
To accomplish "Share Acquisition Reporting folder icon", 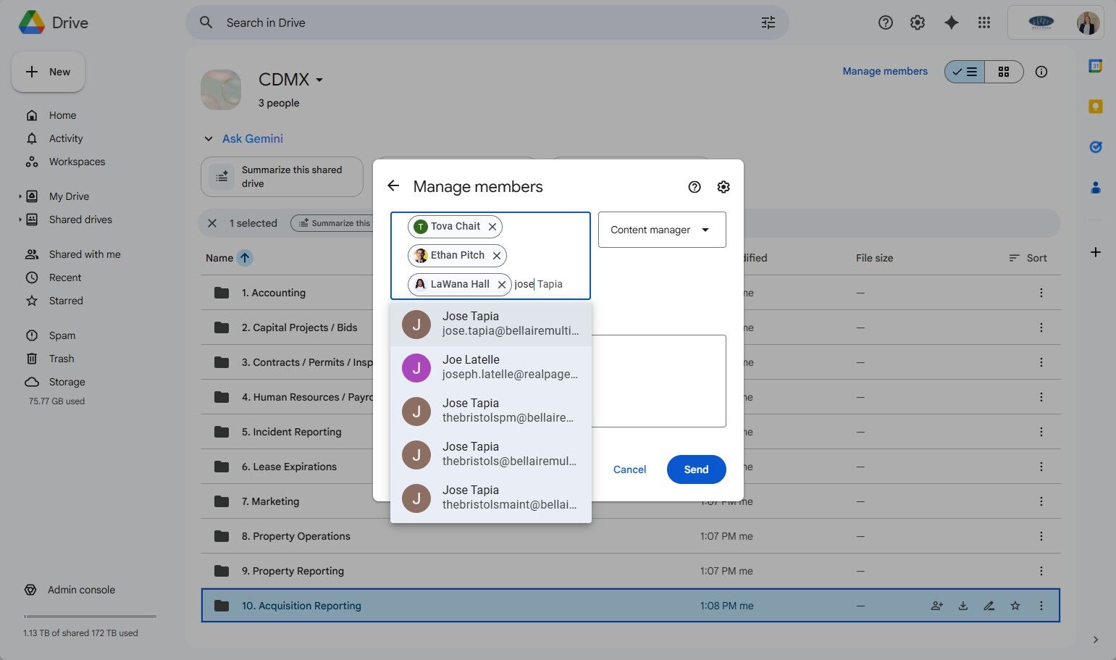I will (937, 606).
